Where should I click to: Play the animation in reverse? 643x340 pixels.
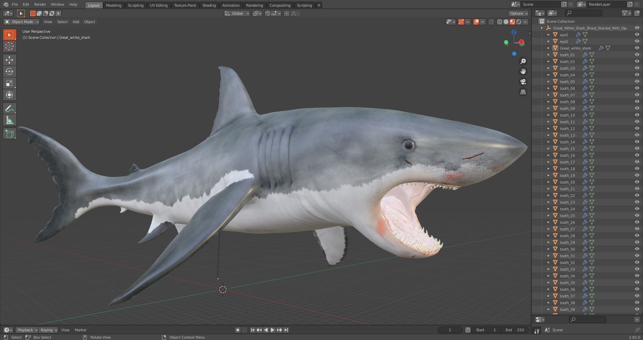pos(266,330)
